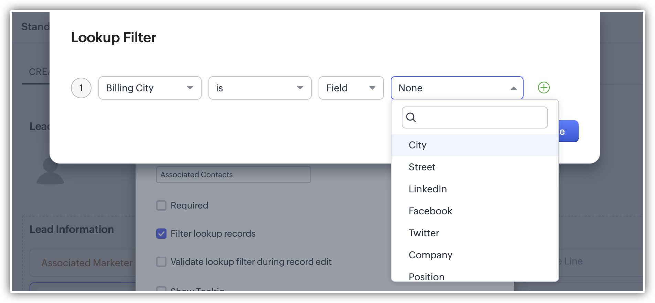Expand the Field type dropdown

[x=351, y=88]
